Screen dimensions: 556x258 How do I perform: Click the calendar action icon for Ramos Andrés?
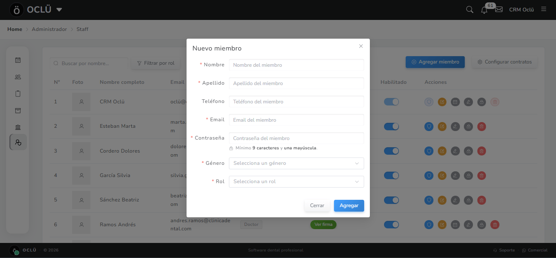[455, 225]
